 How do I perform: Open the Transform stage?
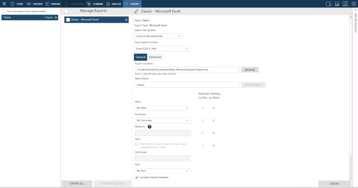(x=74, y=4)
